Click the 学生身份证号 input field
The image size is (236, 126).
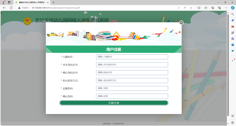(x=132, y=65)
